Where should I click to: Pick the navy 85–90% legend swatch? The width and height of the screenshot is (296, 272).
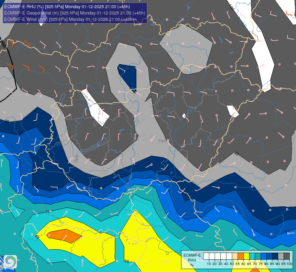[x=275, y=256]
